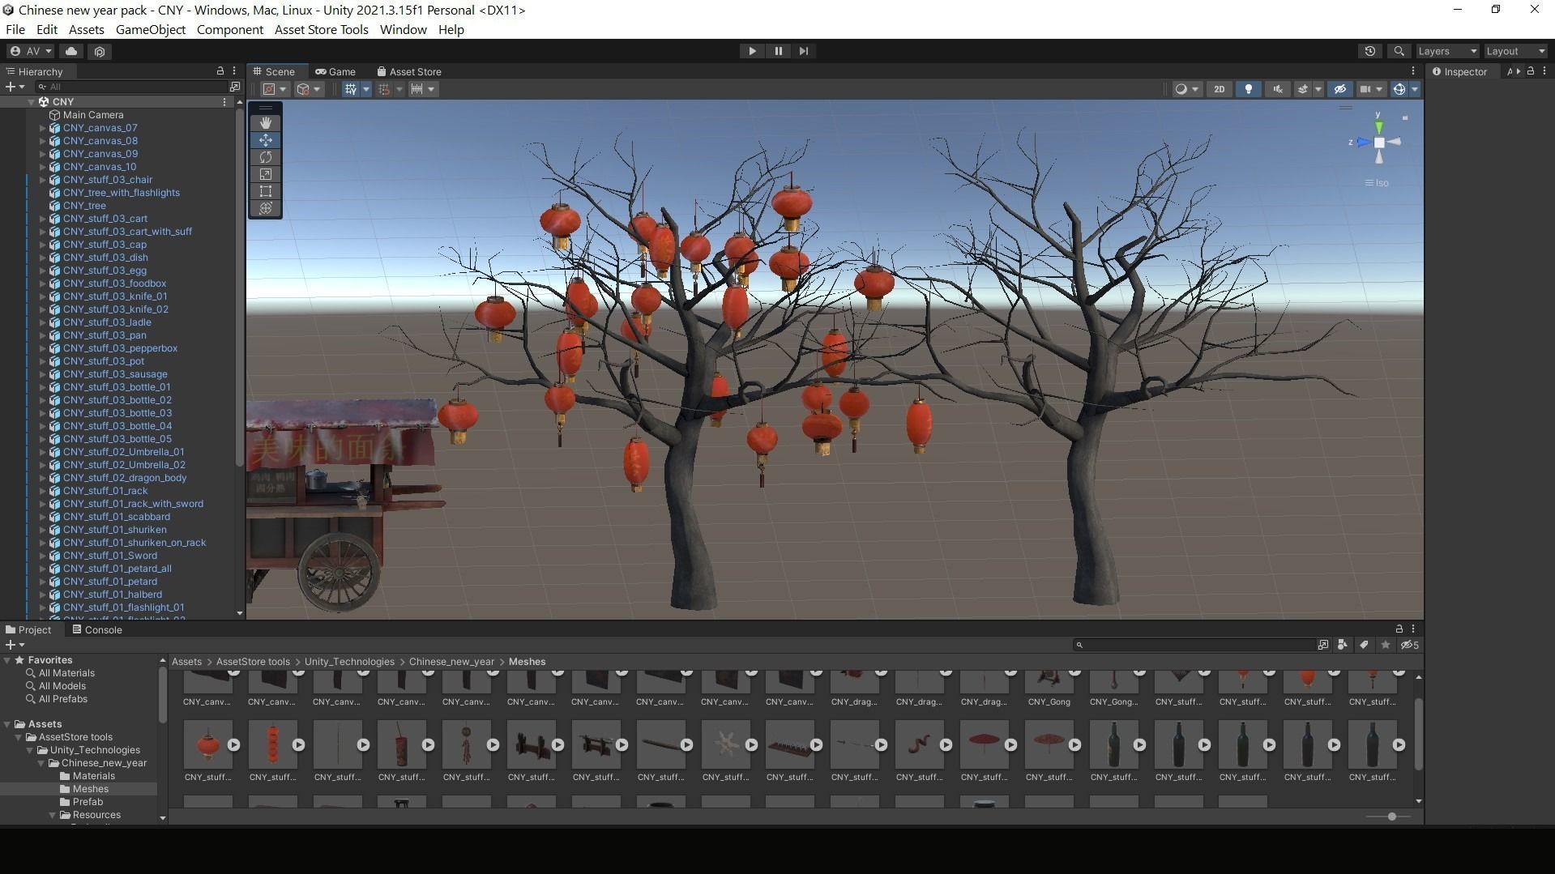Open Scene view more options menu
The image size is (1555, 874).
click(1413, 71)
